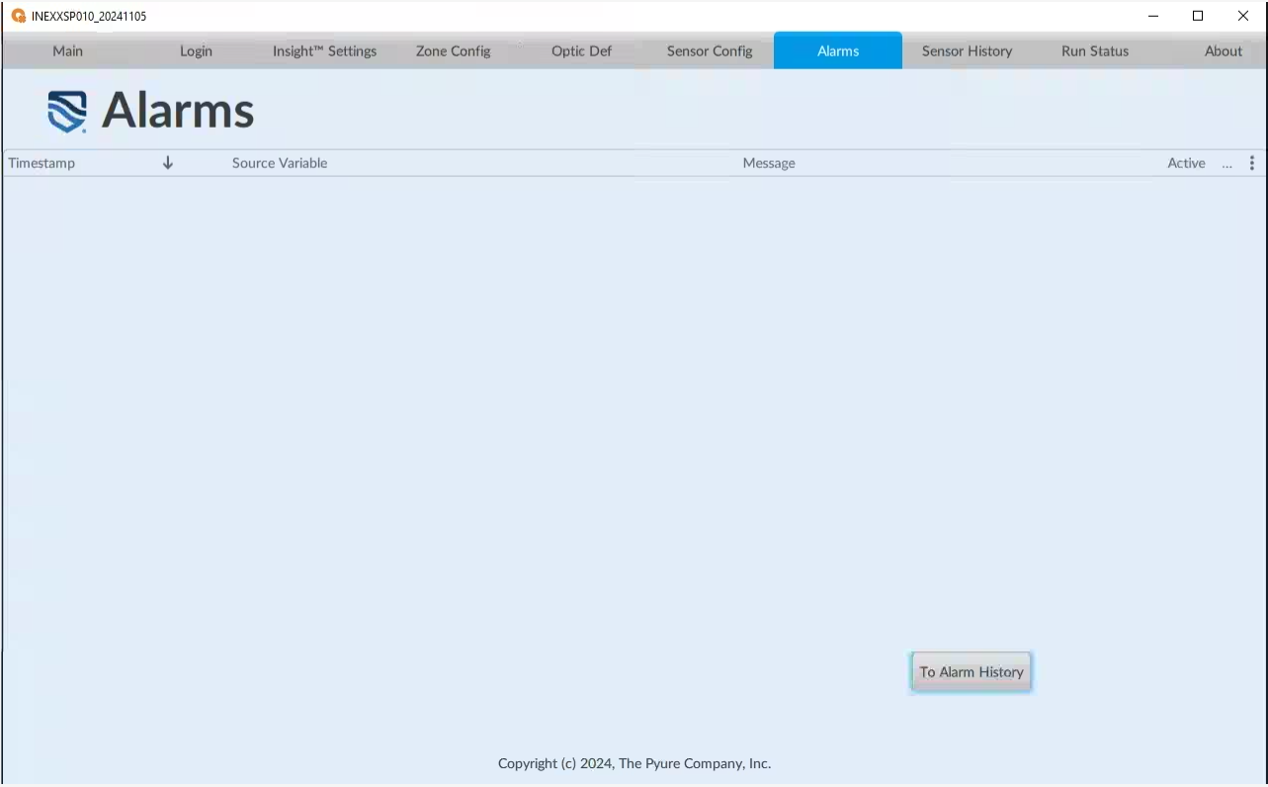The height and width of the screenshot is (787, 1268).
Task: Click the Active column header
Action: (x=1186, y=163)
